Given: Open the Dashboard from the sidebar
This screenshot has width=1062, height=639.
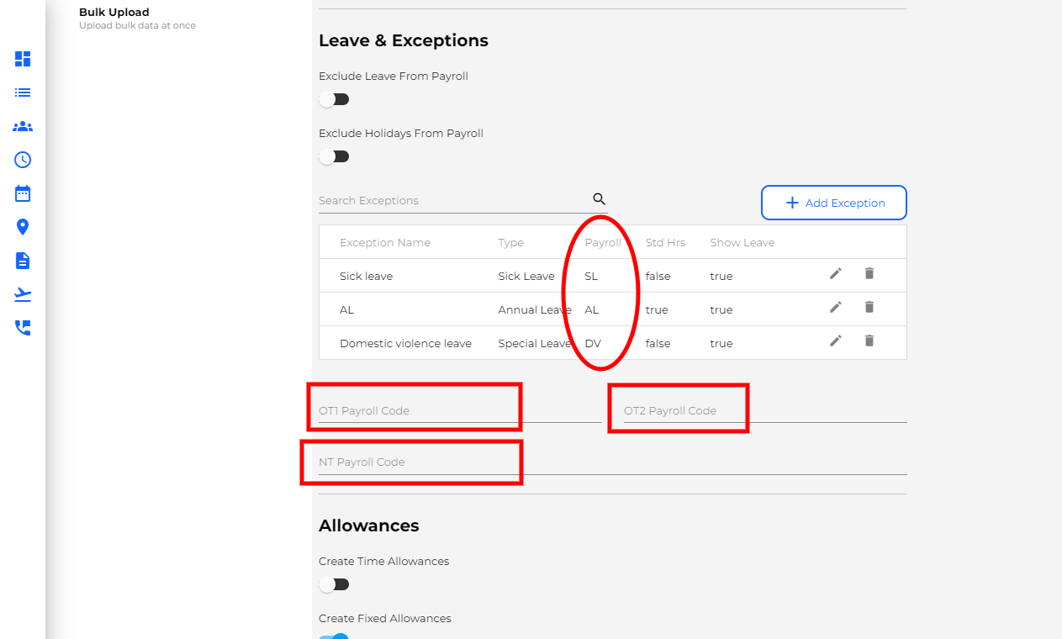Looking at the screenshot, I should (23, 59).
